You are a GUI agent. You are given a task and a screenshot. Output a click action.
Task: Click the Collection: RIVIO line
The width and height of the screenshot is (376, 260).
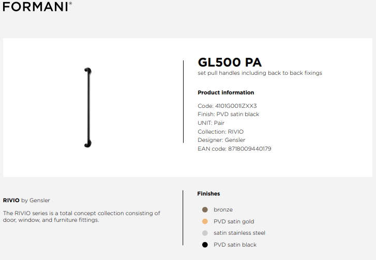[x=221, y=132]
